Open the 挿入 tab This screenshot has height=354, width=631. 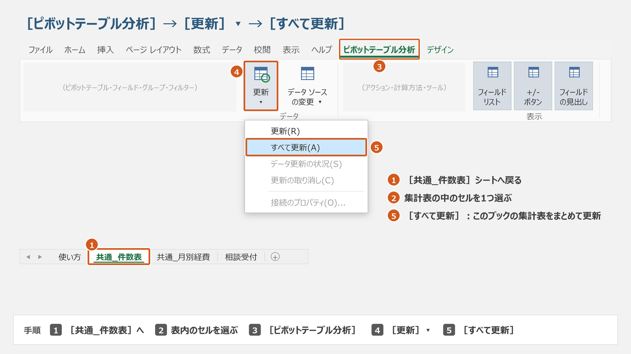click(x=105, y=50)
